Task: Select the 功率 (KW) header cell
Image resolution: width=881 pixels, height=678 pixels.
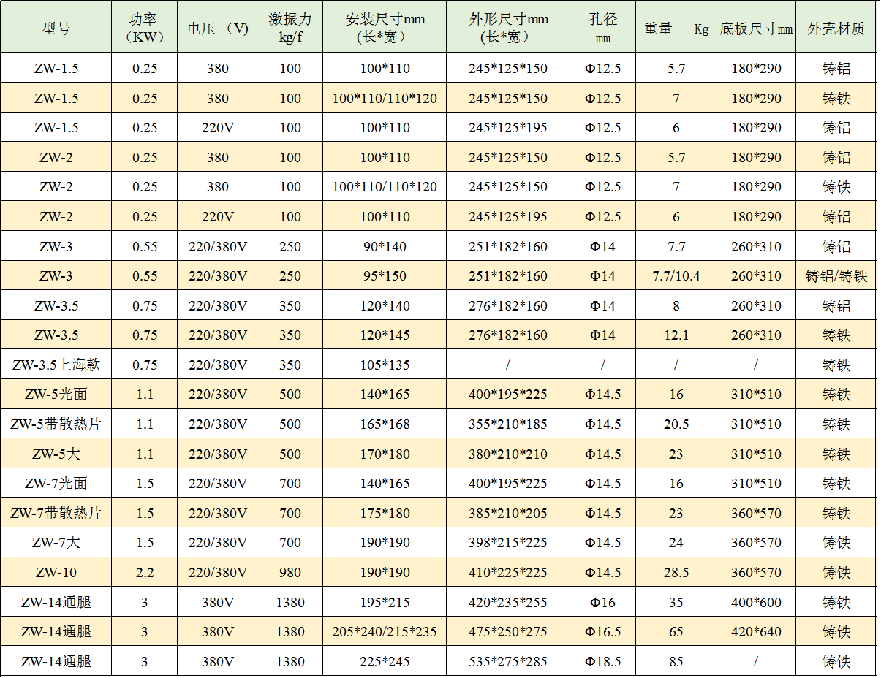Action: pos(144,28)
